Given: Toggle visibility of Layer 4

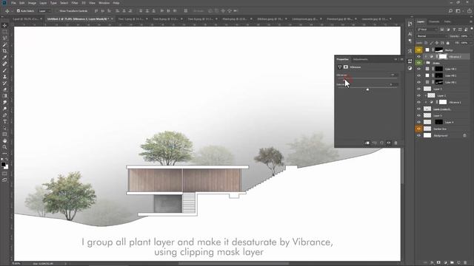Looking at the screenshot, I should coord(418,122).
